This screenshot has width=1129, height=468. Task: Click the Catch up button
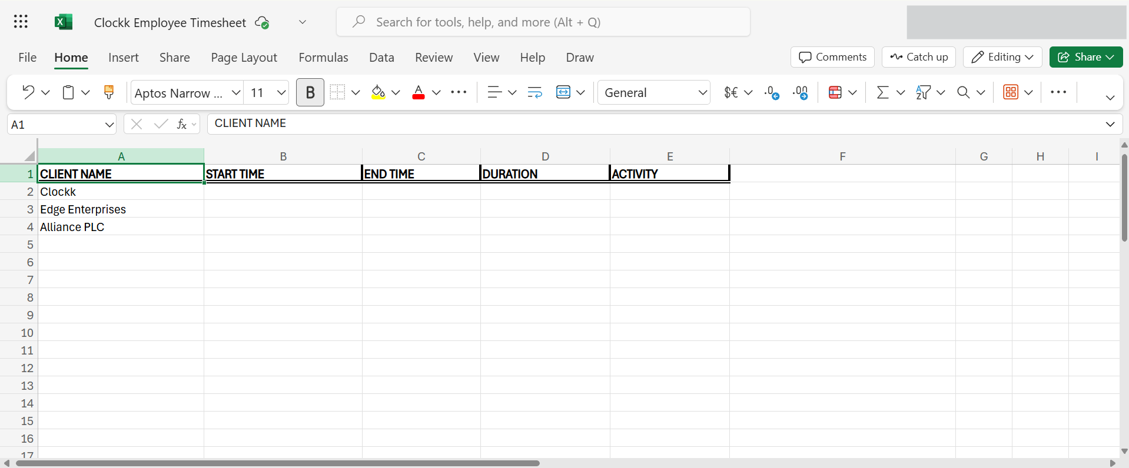pos(919,57)
